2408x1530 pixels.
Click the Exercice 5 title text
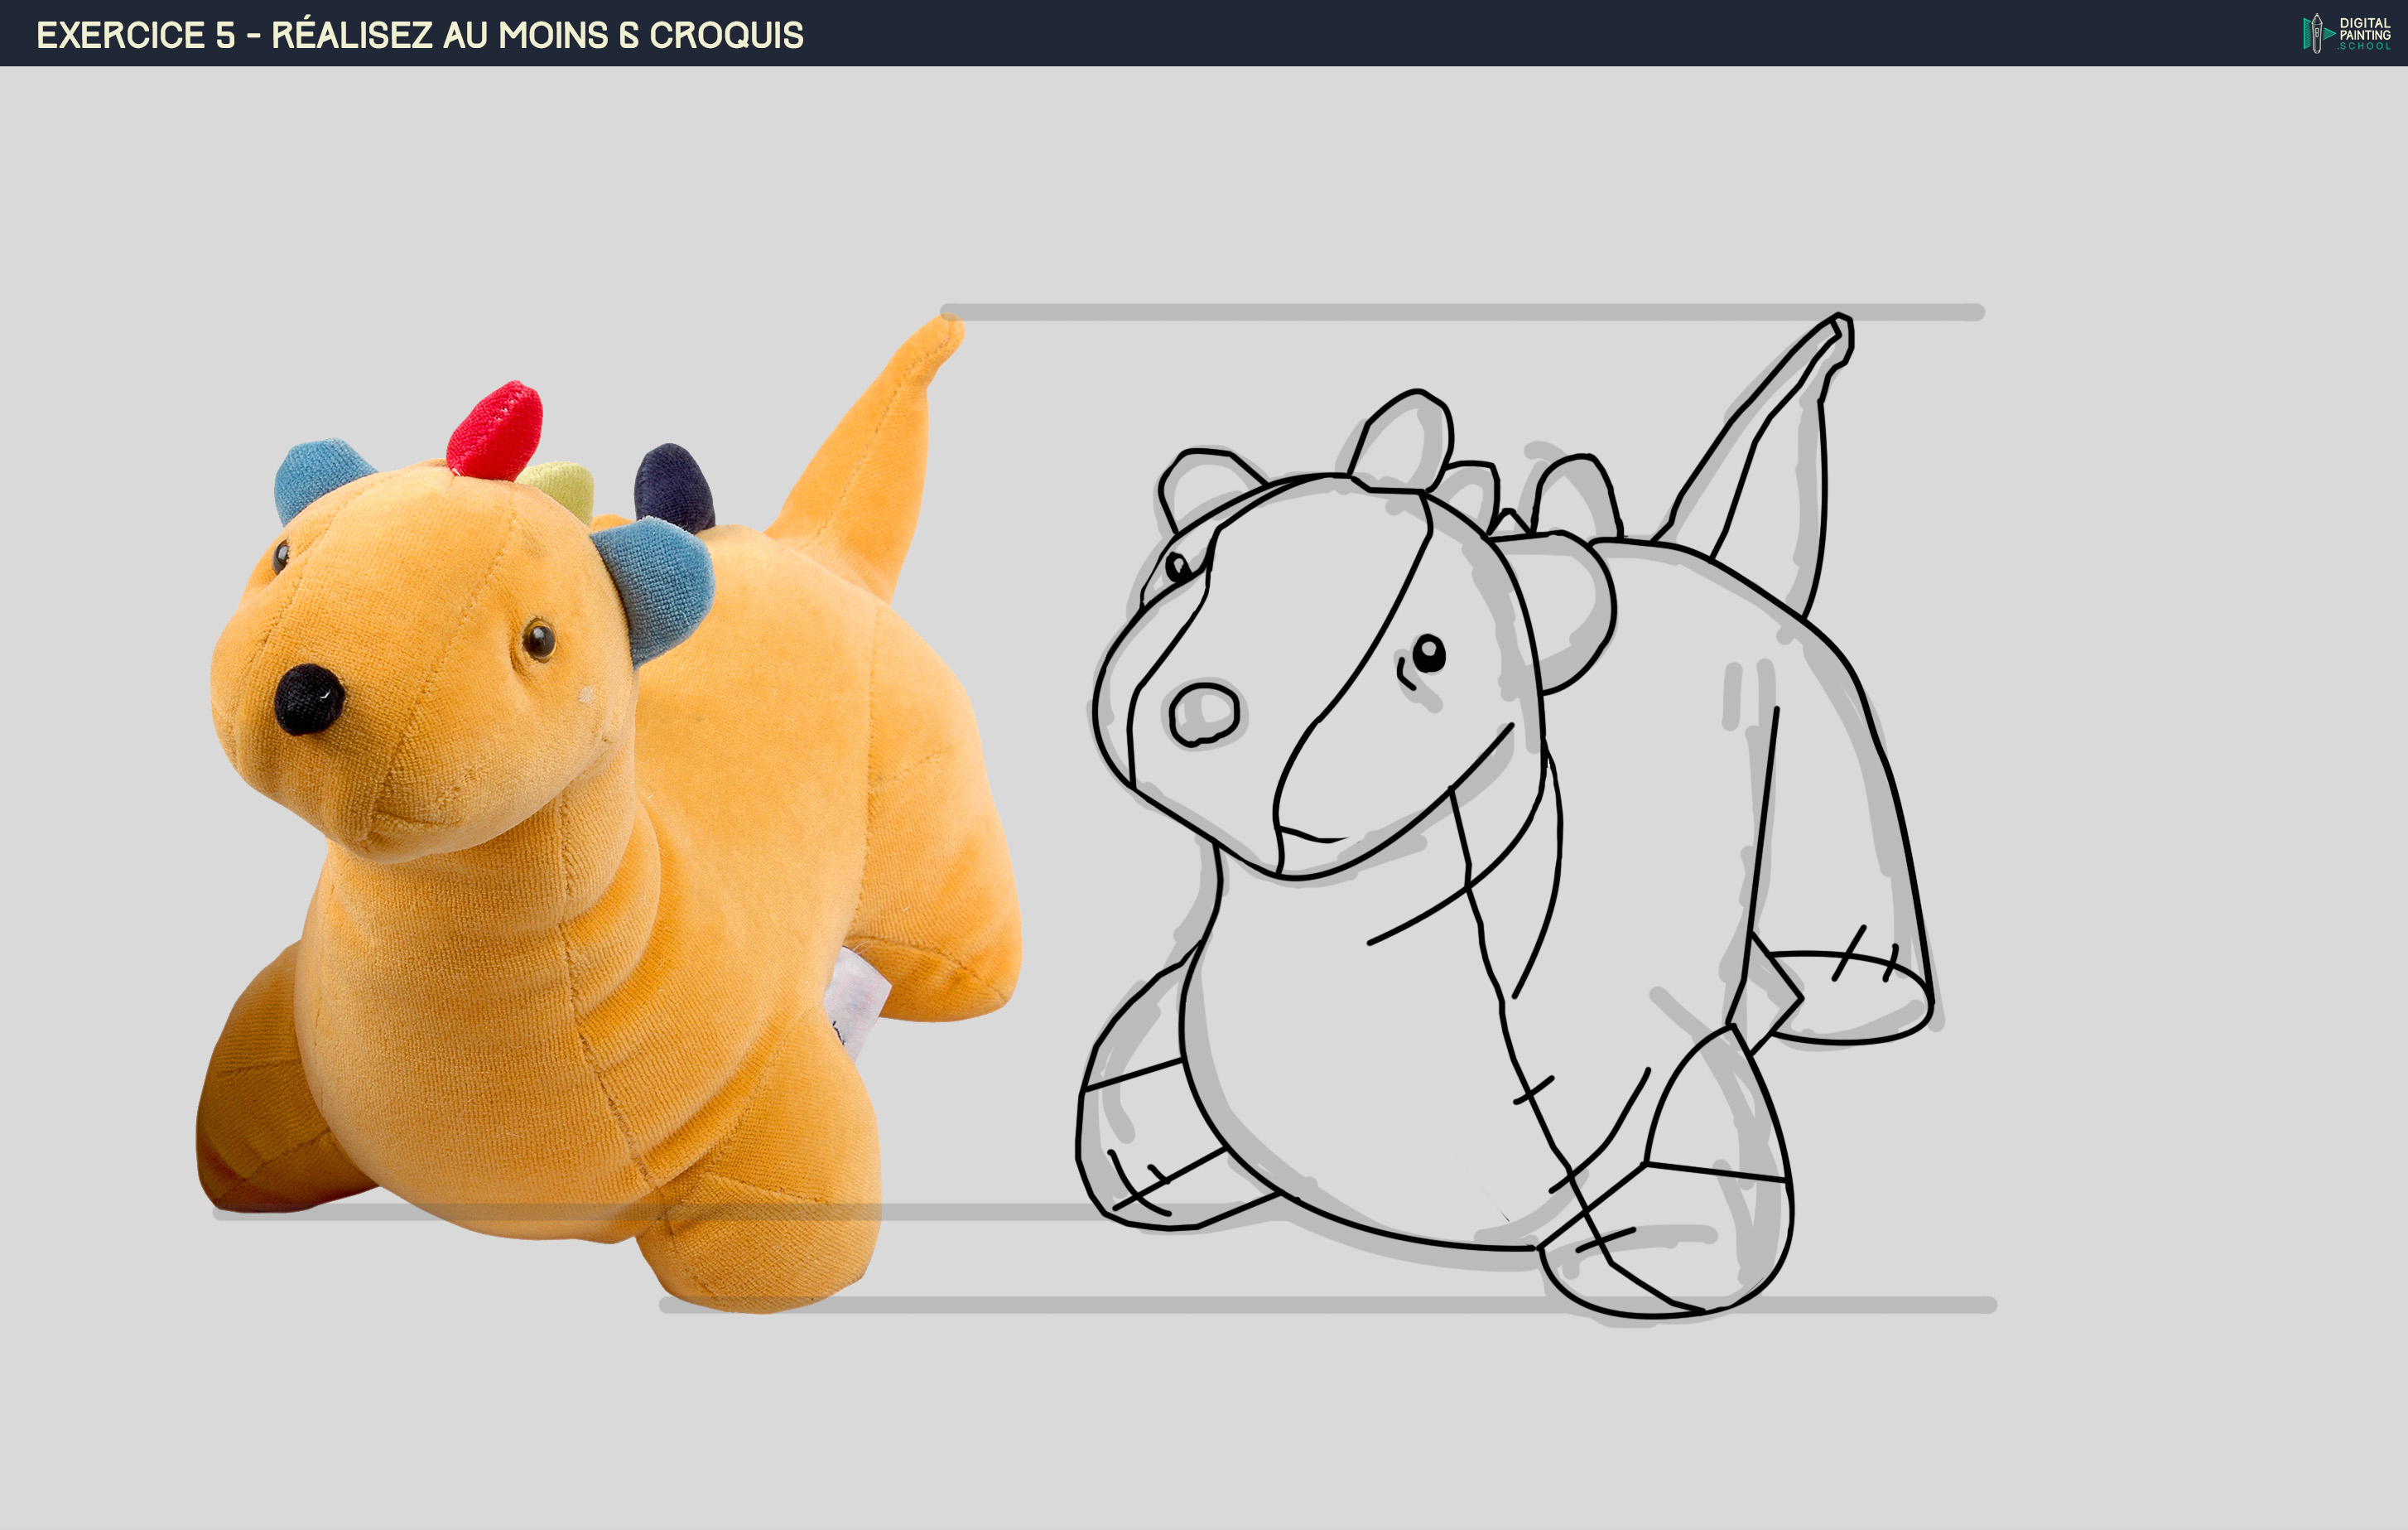(x=419, y=35)
